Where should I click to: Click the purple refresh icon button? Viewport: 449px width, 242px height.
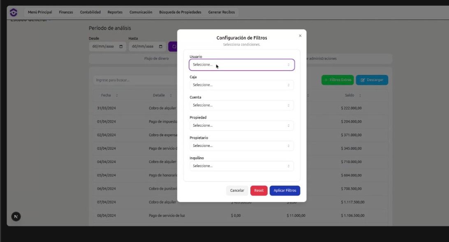tap(173, 47)
